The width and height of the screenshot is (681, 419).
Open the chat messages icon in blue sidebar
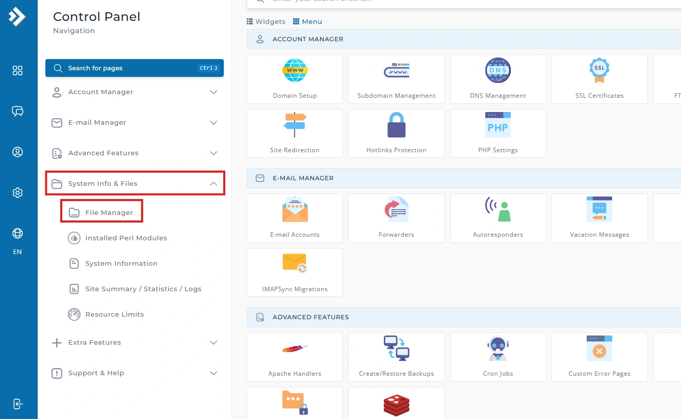[18, 111]
